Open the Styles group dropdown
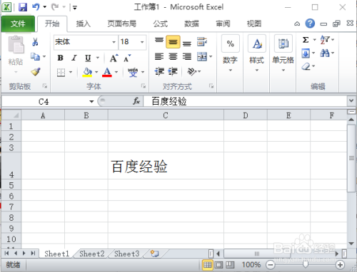357x272 pixels. 257,53
